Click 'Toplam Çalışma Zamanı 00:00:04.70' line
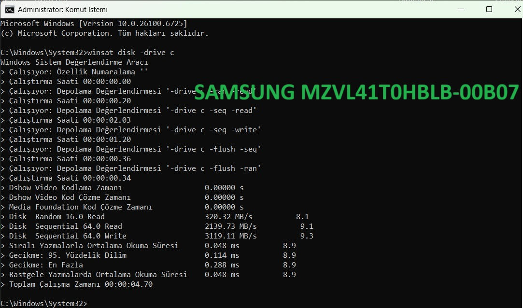 coord(77,284)
